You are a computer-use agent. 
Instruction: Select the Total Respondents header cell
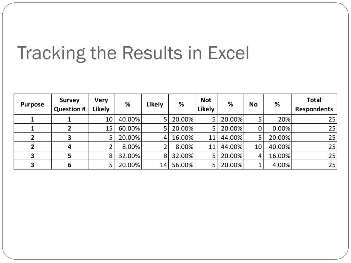tap(314, 104)
